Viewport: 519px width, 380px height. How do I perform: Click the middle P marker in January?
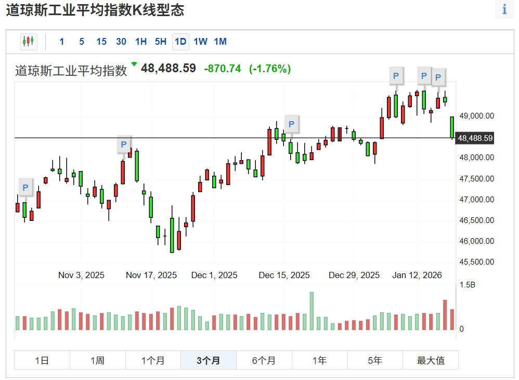424,76
